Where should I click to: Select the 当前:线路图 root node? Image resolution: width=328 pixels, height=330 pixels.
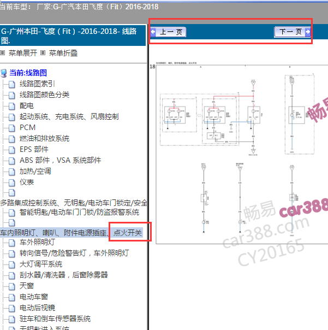point(28,73)
